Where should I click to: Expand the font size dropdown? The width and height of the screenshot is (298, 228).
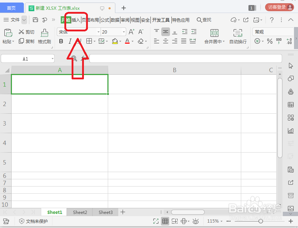click(123, 32)
